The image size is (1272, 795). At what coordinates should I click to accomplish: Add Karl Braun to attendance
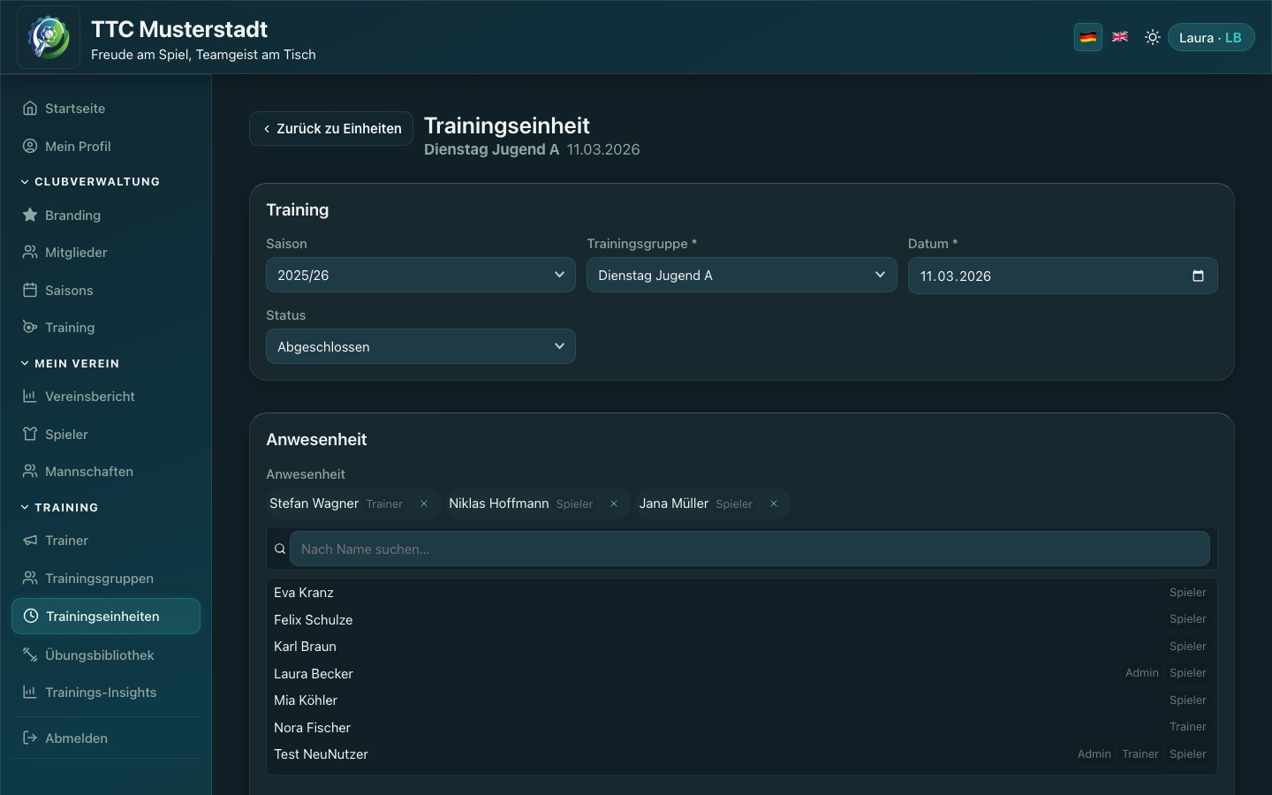741,647
